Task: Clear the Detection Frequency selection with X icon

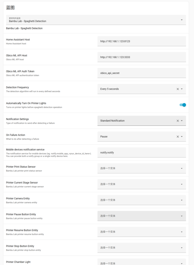Action: coord(178,89)
